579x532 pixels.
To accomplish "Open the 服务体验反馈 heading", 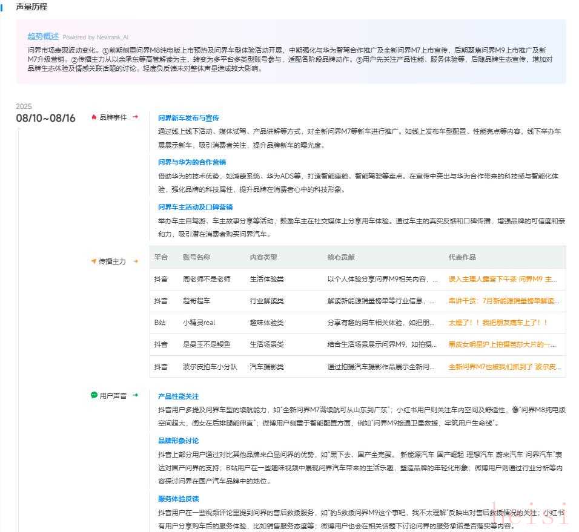I will tap(178, 499).
